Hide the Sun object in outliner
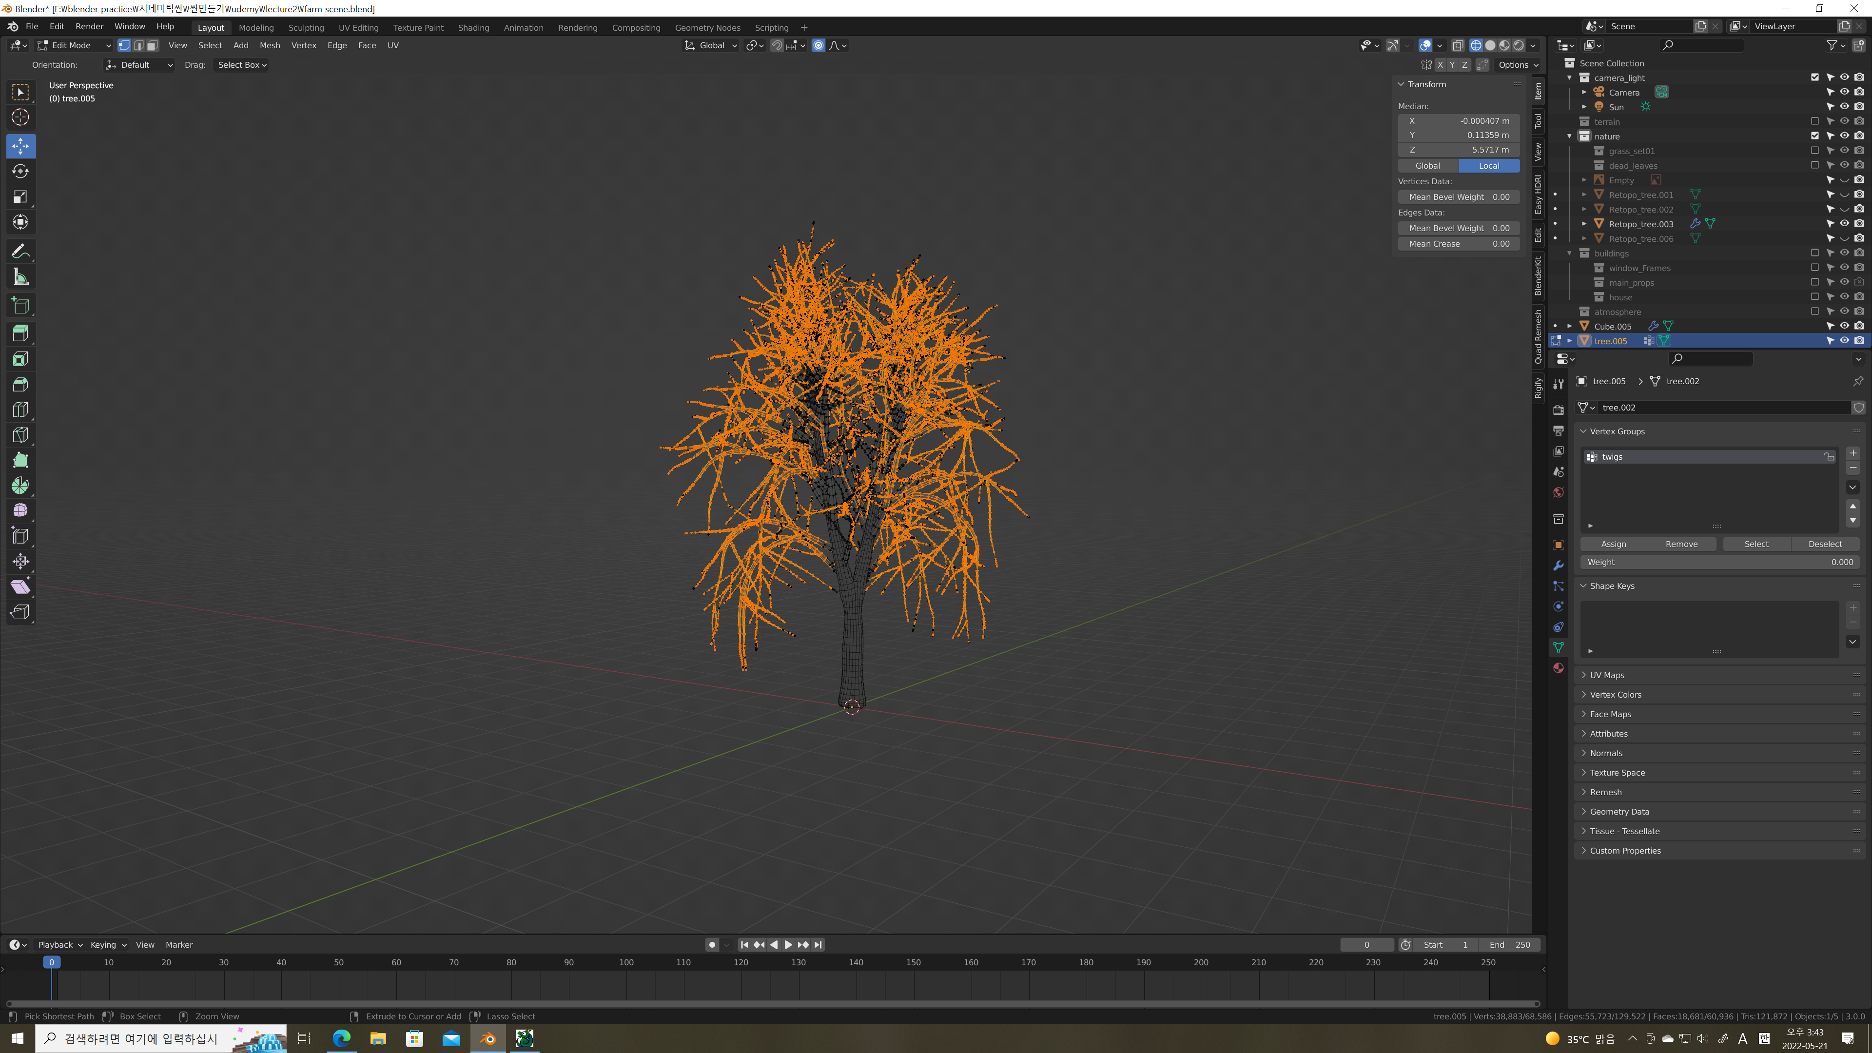The height and width of the screenshot is (1053, 1872). pos(1844,107)
